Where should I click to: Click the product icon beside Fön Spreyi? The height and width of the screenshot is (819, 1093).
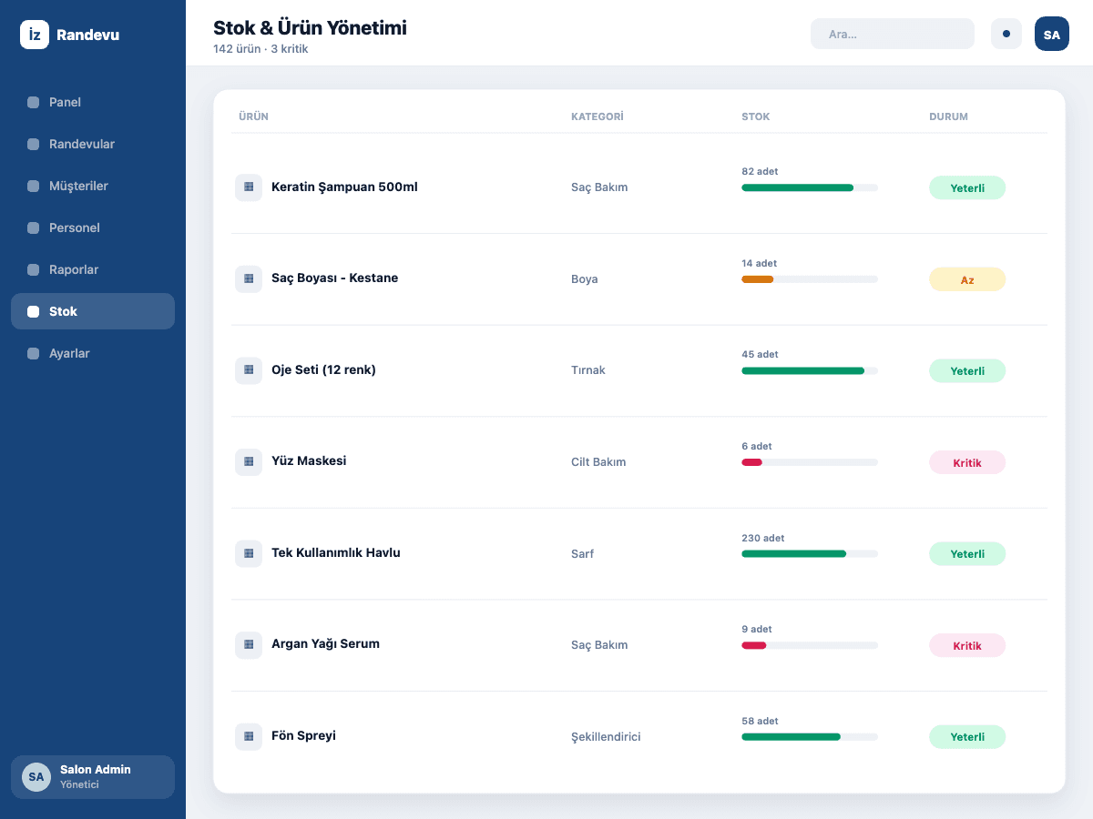click(249, 736)
